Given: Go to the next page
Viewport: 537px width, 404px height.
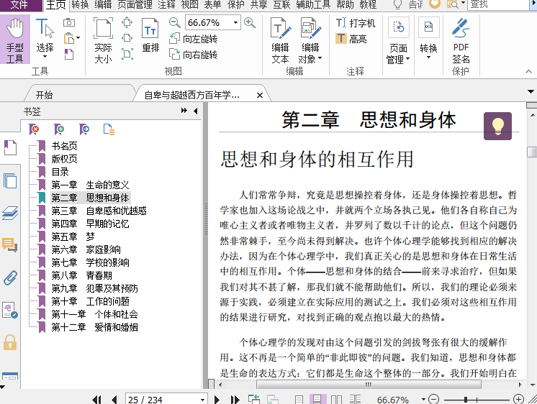Looking at the screenshot, I should tap(217, 399).
